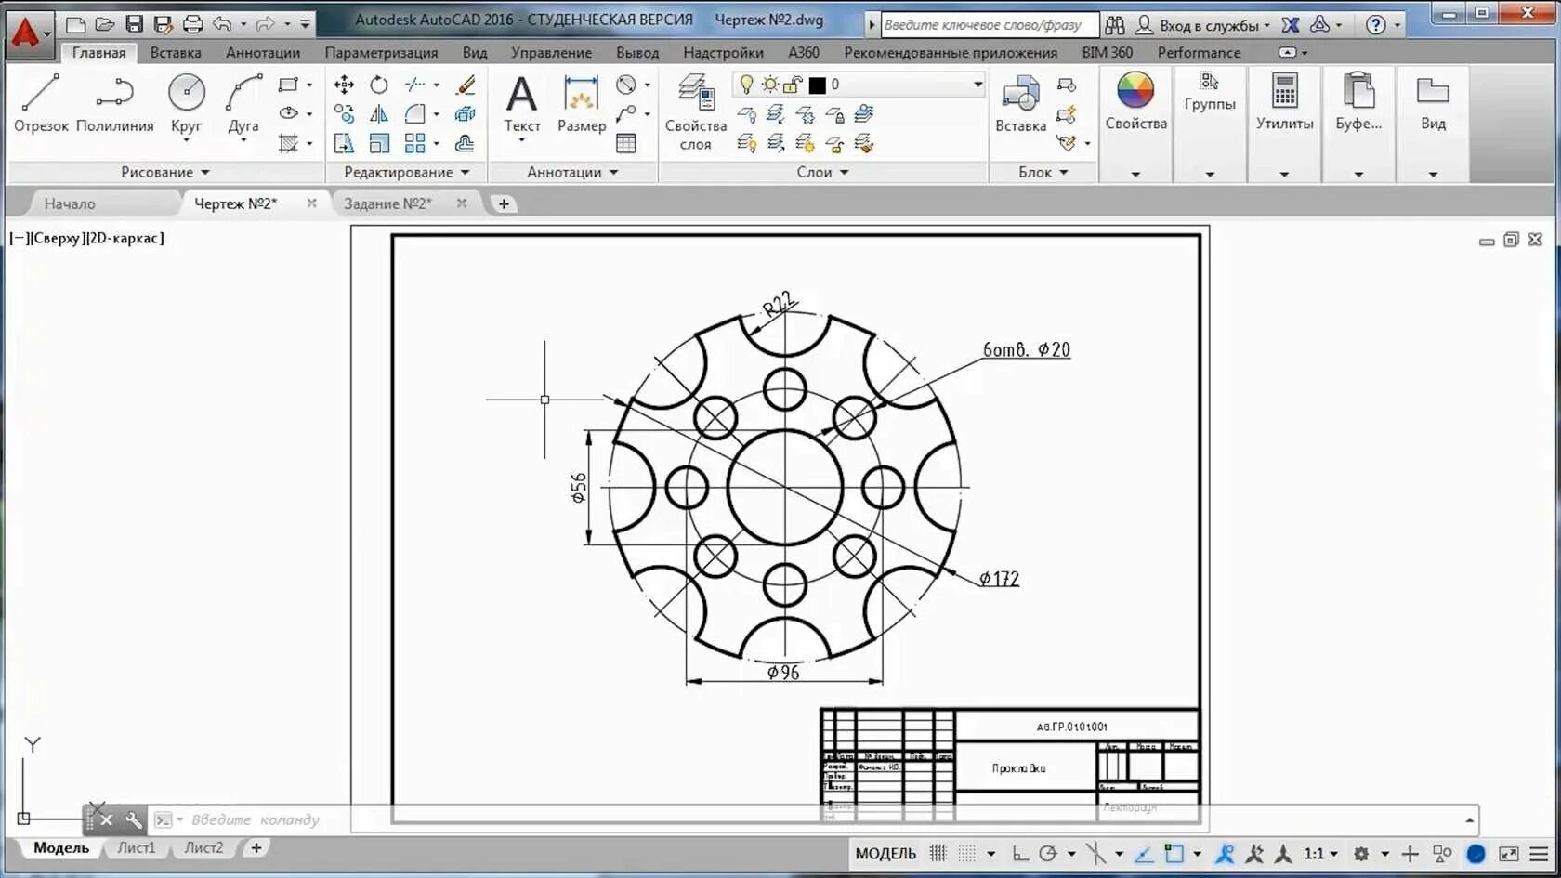Screen dimensions: 1561x878
Task: Click the Начало start tab
Action: (x=70, y=203)
